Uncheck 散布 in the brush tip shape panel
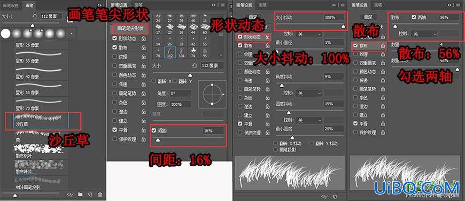Image resolution: width=465 pixels, height=201 pixels. click(114, 48)
